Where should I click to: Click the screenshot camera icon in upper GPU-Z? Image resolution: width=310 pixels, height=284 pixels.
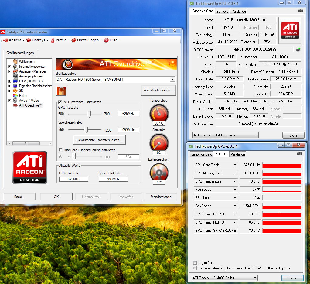click(301, 11)
